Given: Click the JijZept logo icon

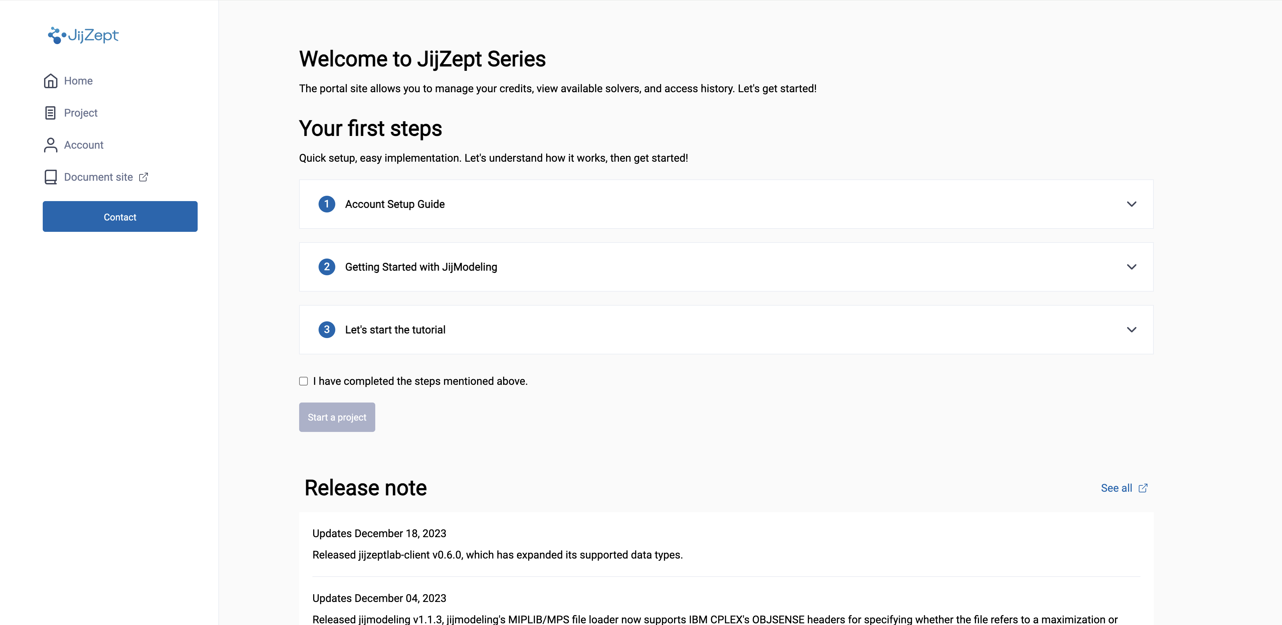Looking at the screenshot, I should [57, 35].
